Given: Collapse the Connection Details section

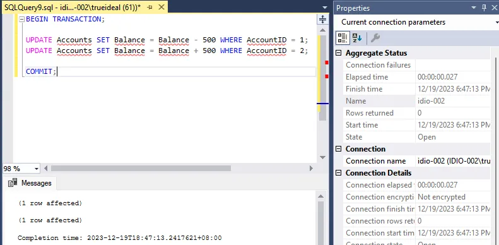Looking at the screenshot, I should [x=339, y=173].
